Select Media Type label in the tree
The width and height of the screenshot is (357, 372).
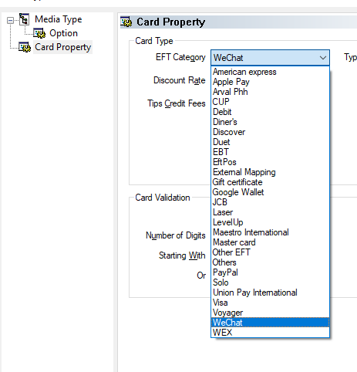pyautogui.click(x=59, y=19)
